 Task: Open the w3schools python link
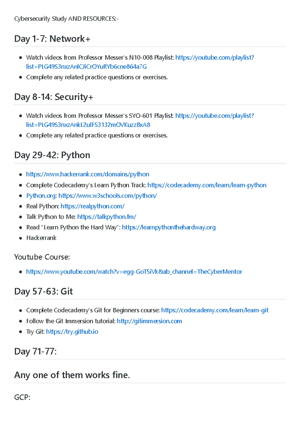pos(107,196)
